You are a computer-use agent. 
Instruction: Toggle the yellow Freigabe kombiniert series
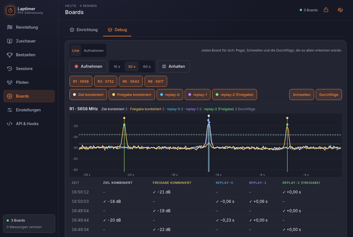(132, 95)
